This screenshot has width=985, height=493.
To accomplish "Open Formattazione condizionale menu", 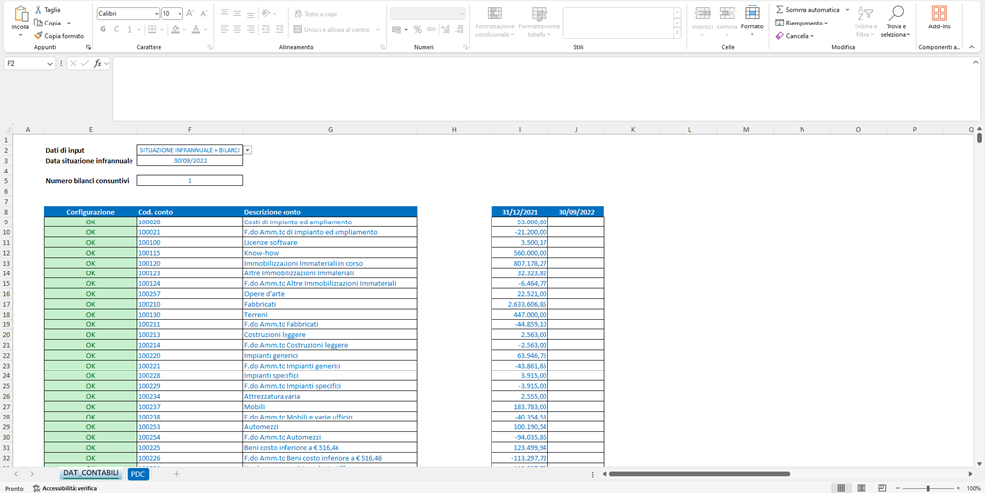I will tap(494, 22).
